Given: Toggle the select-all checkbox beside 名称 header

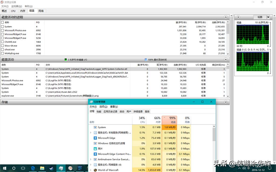Looking at the screenshot, I should coord(2,23).
